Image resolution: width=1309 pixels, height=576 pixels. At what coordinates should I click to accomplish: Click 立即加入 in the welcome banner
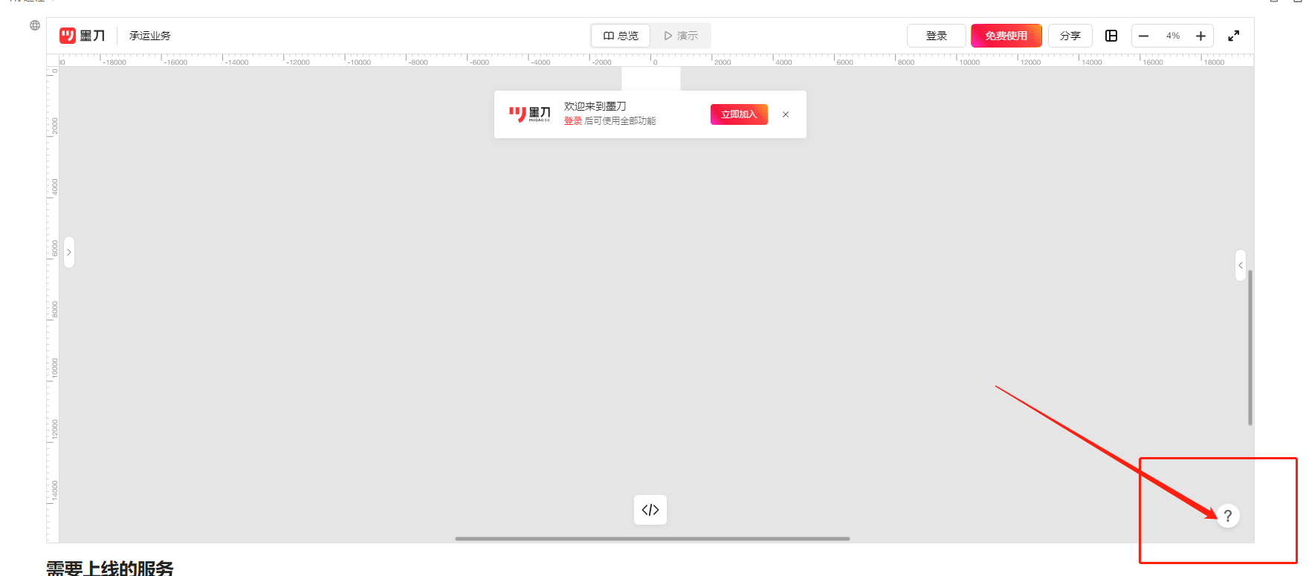pos(739,114)
